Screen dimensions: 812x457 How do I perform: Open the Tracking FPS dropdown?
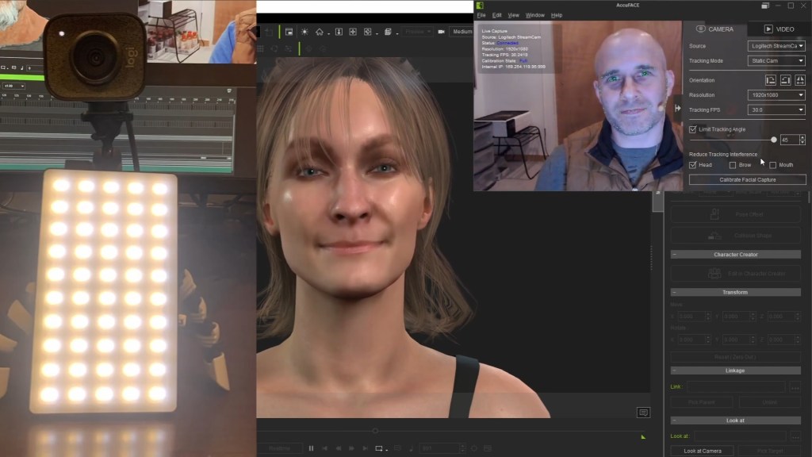click(x=776, y=109)
